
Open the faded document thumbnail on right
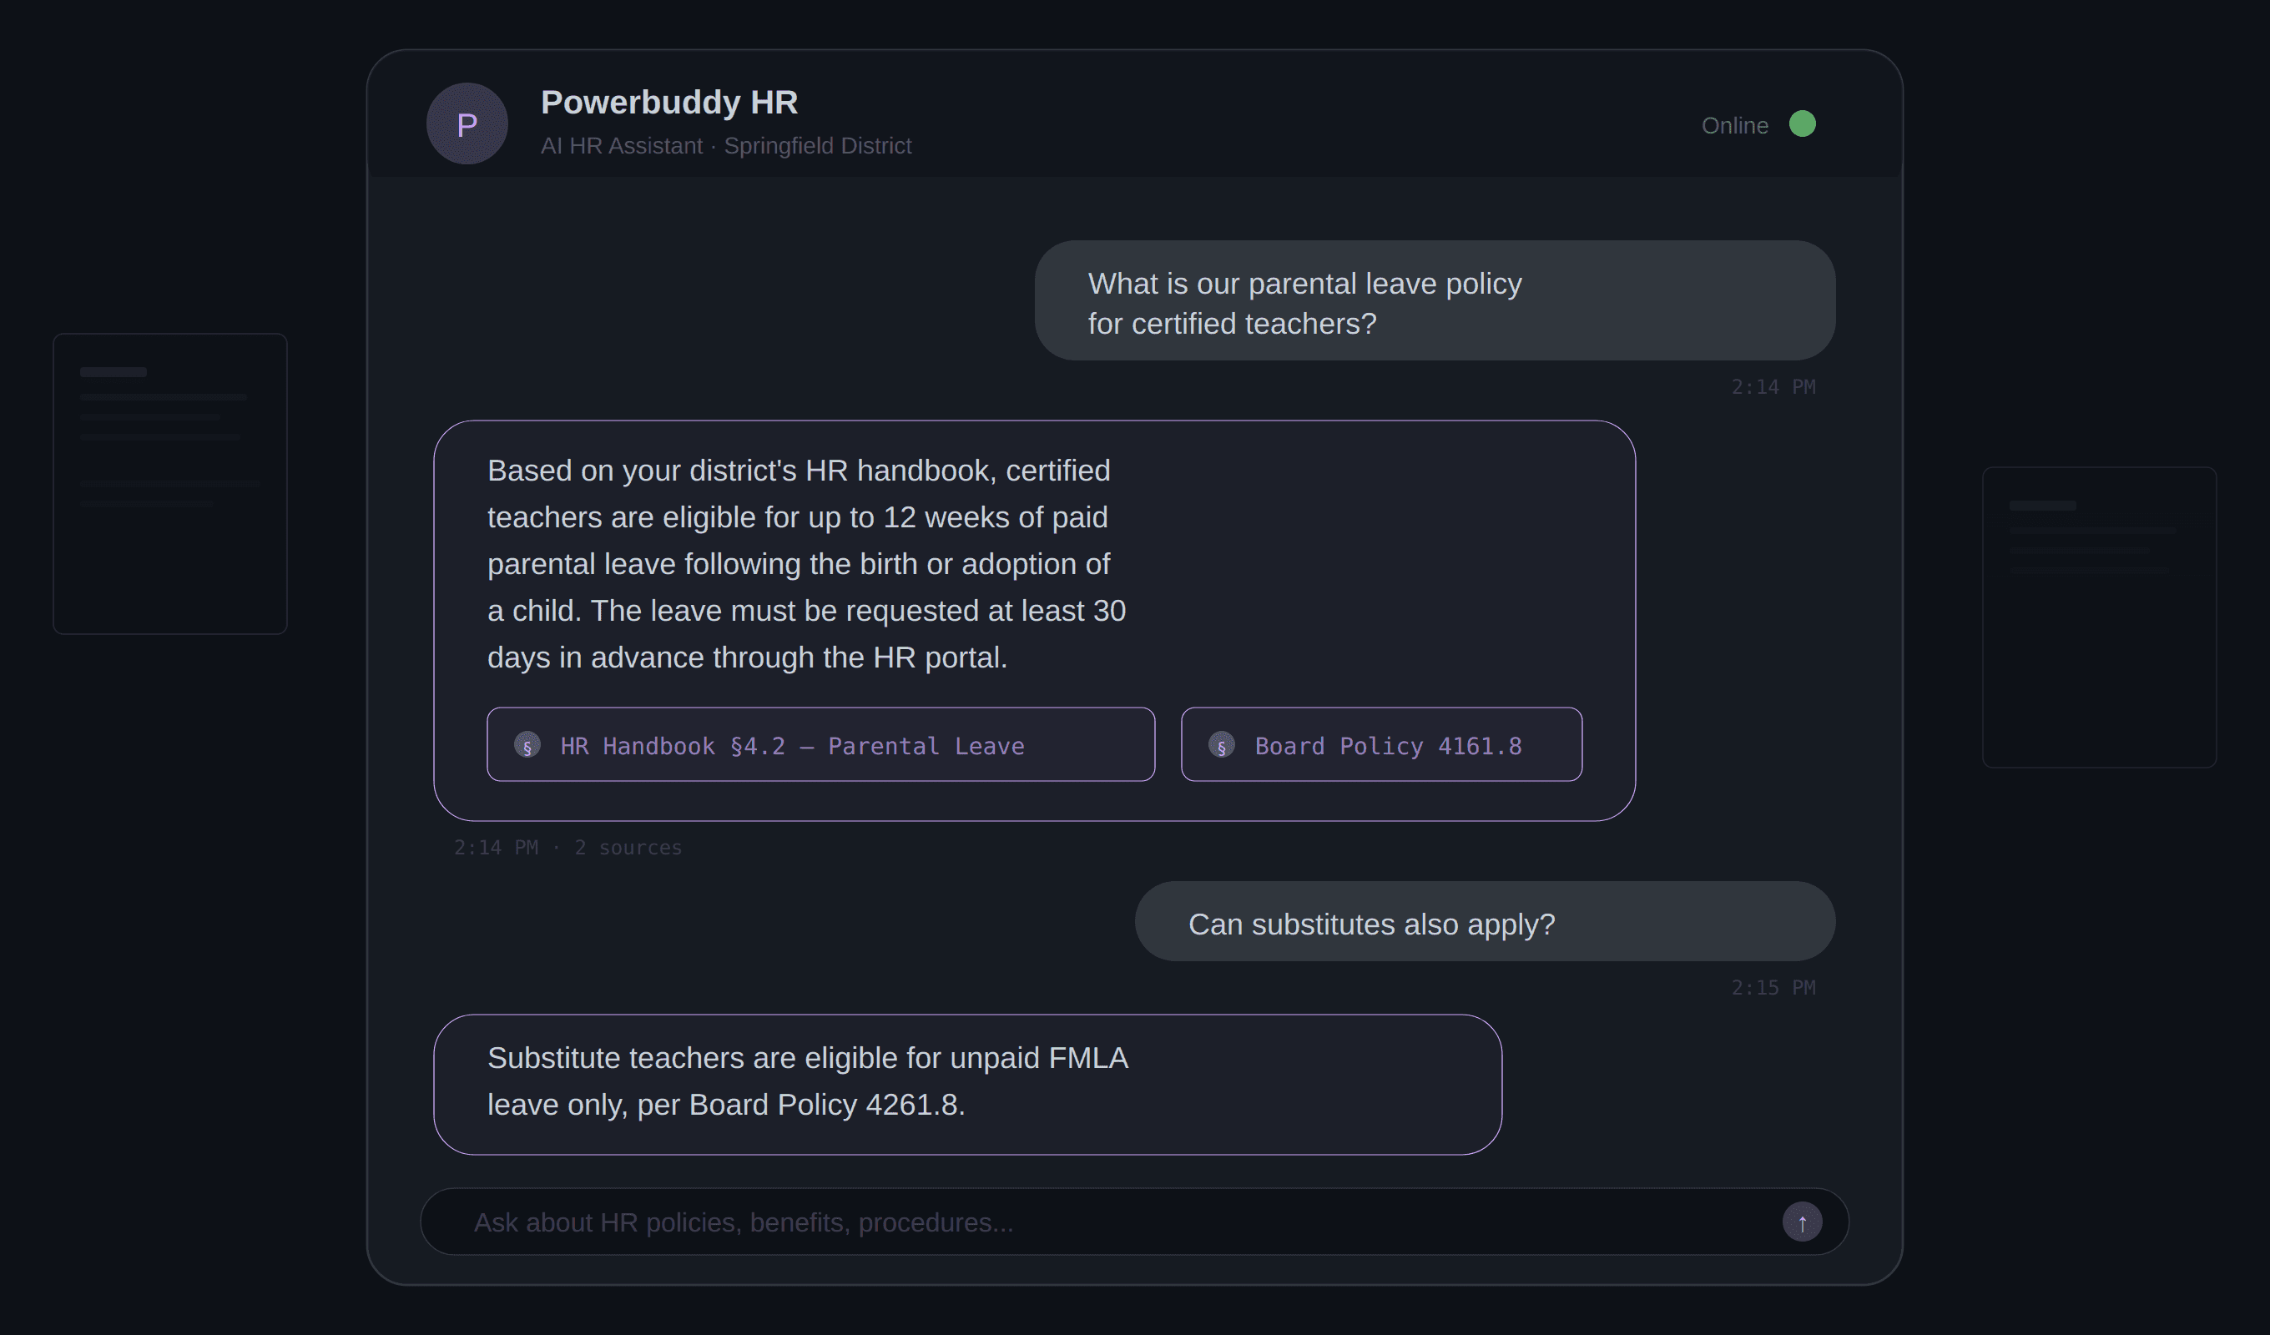[x=2099, y=617]
